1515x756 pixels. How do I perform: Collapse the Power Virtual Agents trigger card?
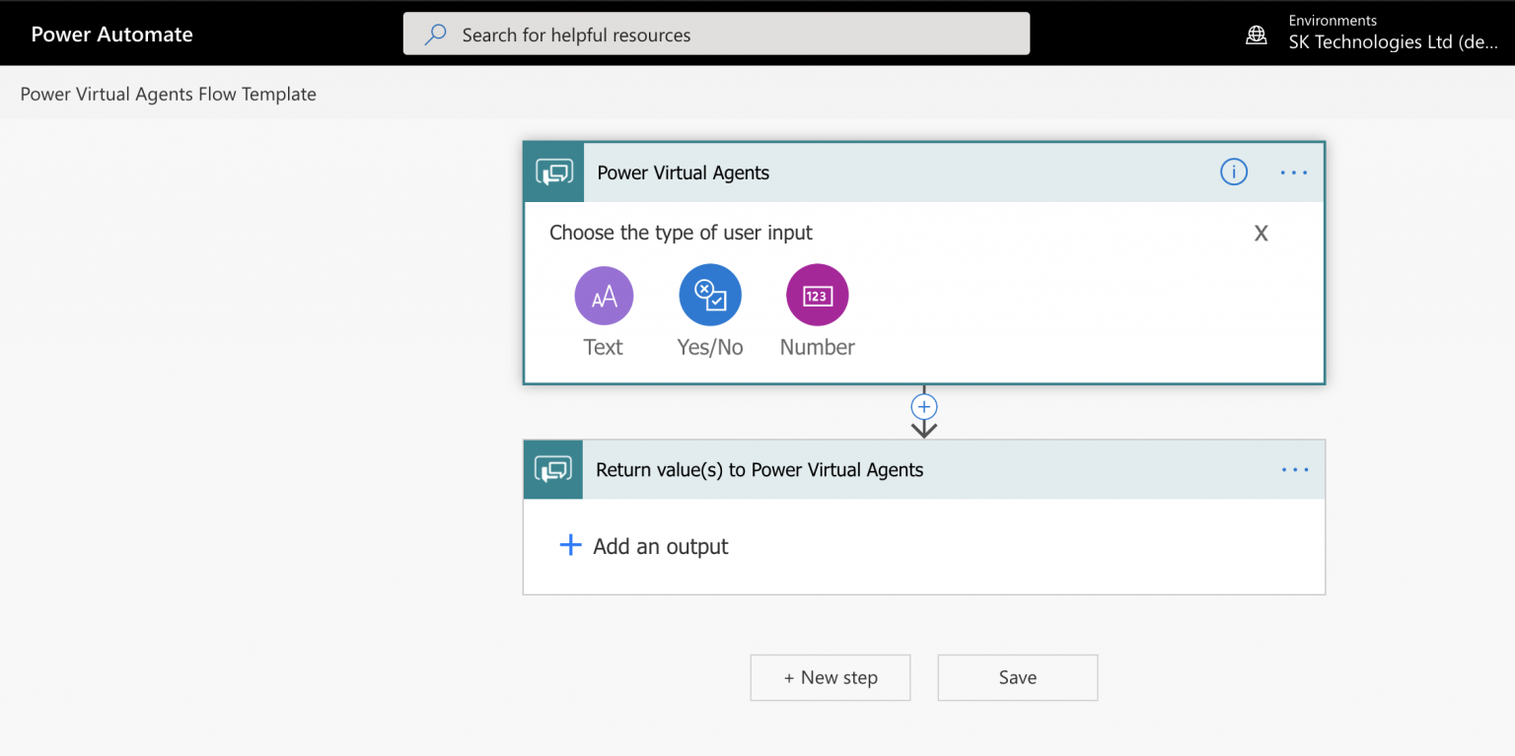(x=888, y=172)
